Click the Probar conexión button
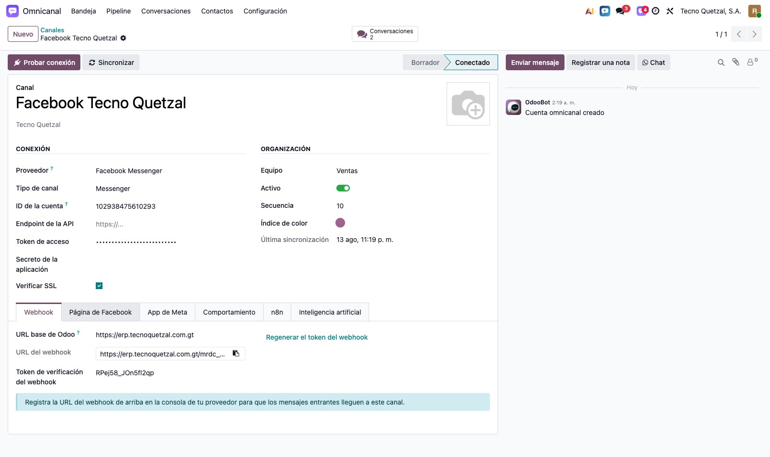 (x=44, y=63)
